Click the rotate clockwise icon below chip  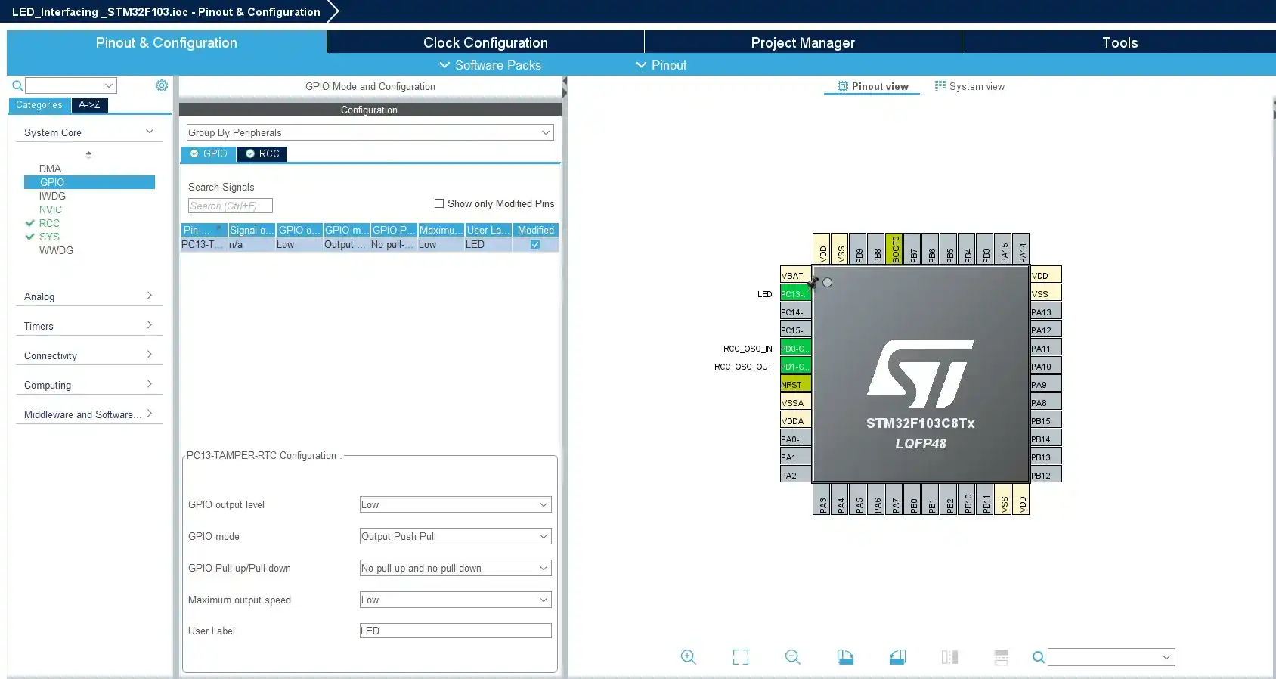pos(845,657)
